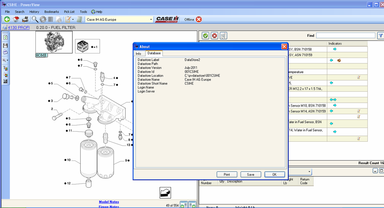Screen dimensions: 384x208
Task: Open the Pick List menu
Action: [x=69, y=12]
